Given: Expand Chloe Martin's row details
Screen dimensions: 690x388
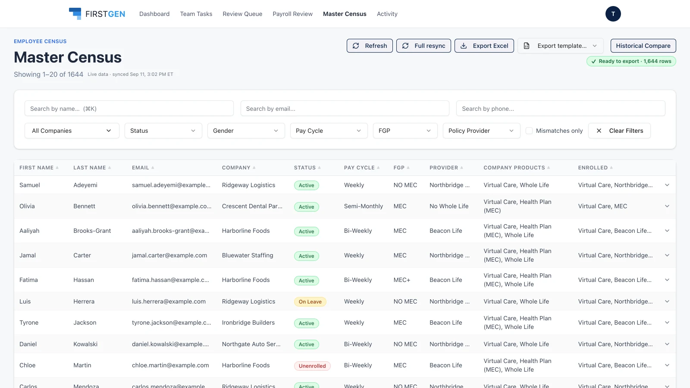Looking at the screenshot, I should tap(667, 365).
